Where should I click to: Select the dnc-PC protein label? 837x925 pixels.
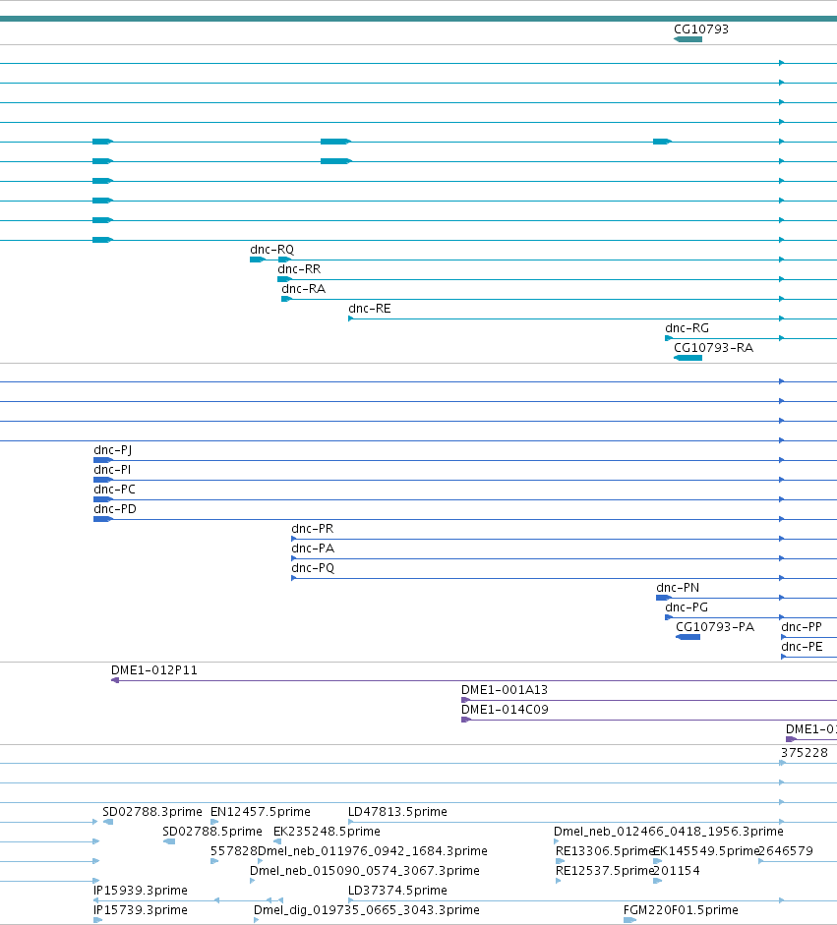click(x=114, y=490)
